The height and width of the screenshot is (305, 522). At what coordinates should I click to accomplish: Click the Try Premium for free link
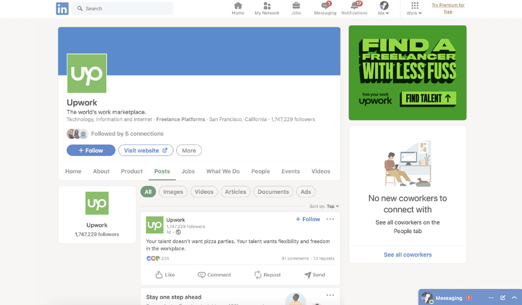click(x=448, y=8)
